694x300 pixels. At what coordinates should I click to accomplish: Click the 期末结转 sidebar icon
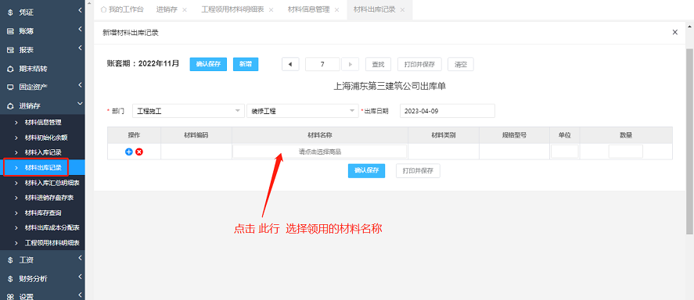coord(10,69)
